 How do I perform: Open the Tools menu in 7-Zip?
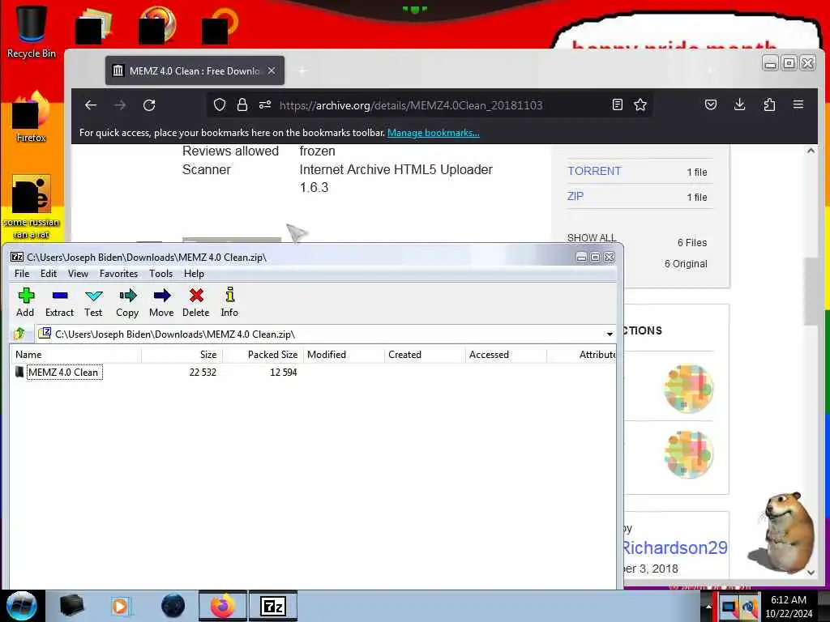pos(161,274)
